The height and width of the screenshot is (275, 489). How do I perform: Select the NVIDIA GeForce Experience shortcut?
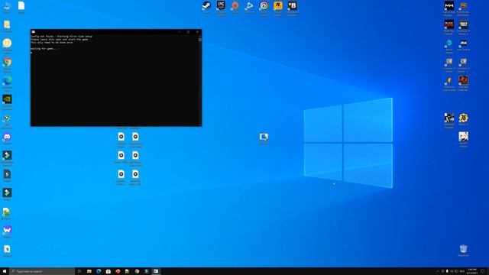coord(7,99)
